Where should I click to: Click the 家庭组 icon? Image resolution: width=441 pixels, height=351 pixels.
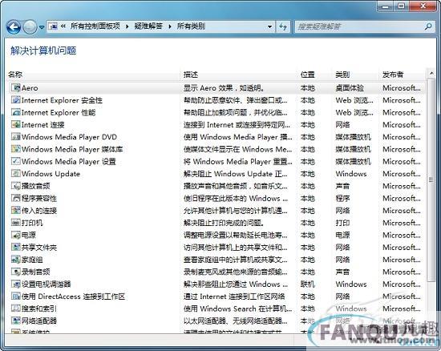(15, 259)
